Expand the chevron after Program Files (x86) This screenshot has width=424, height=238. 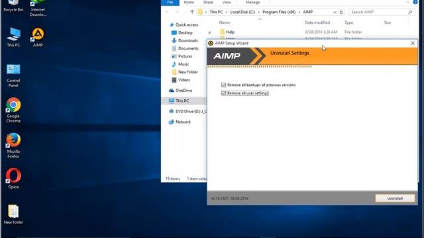pyautogui.click(x=299, y=12)
